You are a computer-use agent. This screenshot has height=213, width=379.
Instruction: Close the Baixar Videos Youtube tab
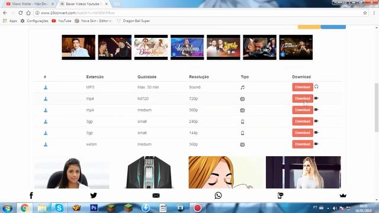107,4
